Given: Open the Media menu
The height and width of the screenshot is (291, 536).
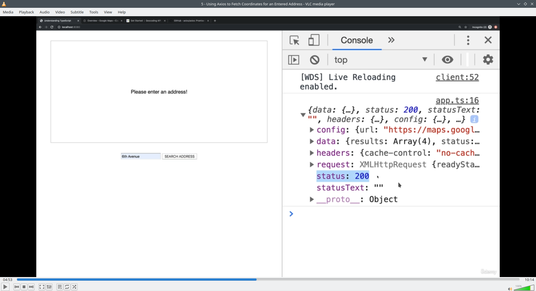Looking at the screenshot, I should [8, 12].
